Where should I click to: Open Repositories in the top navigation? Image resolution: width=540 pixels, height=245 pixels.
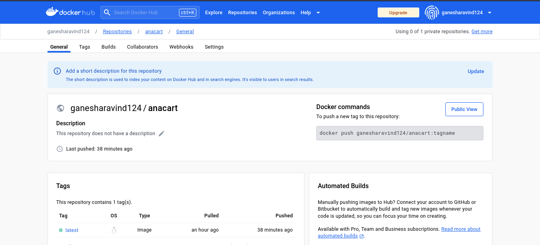pos(242,13)
